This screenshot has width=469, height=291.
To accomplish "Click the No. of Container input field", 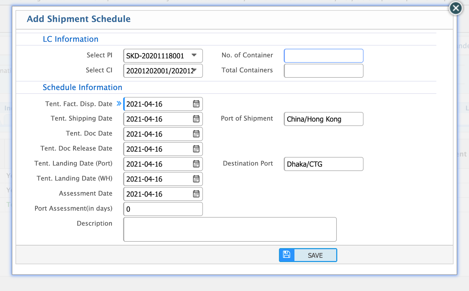I will (323, 55).
